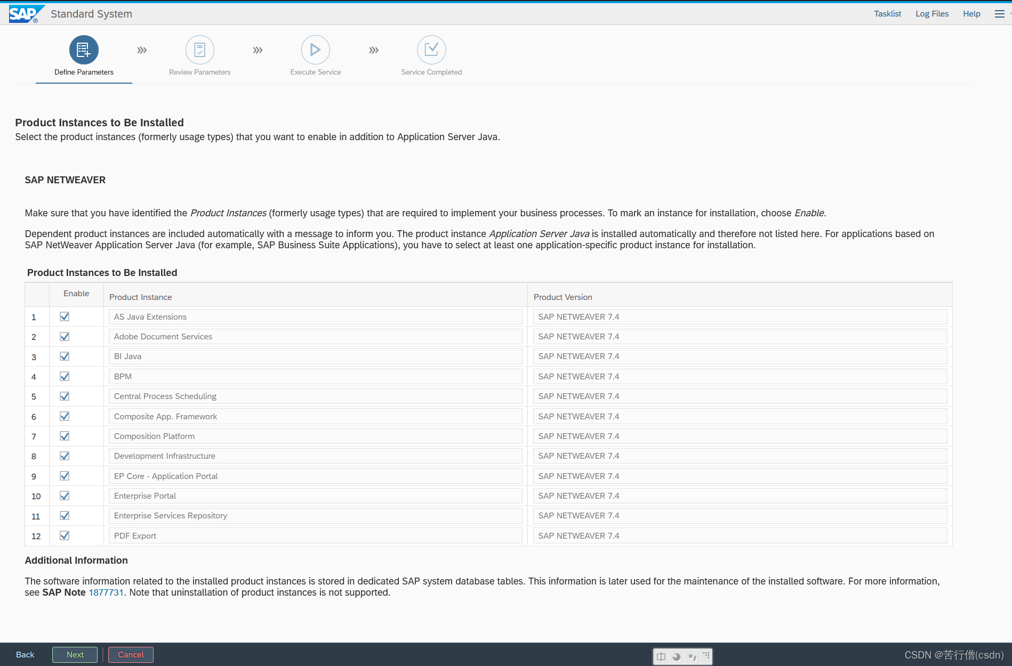This screenshot has height=666, width=1012.
Task: Click the EP Core - Application Portal field
Action: coord(316,476)
